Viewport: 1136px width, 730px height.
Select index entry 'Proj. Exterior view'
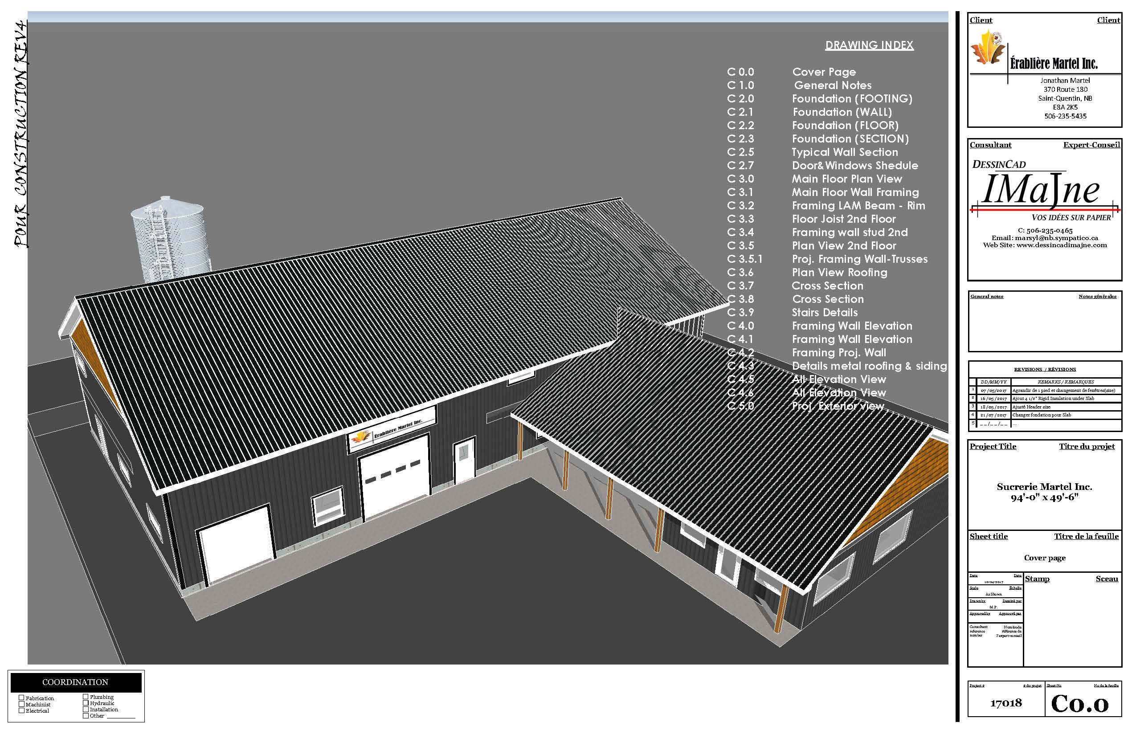(x=838, y=406)
